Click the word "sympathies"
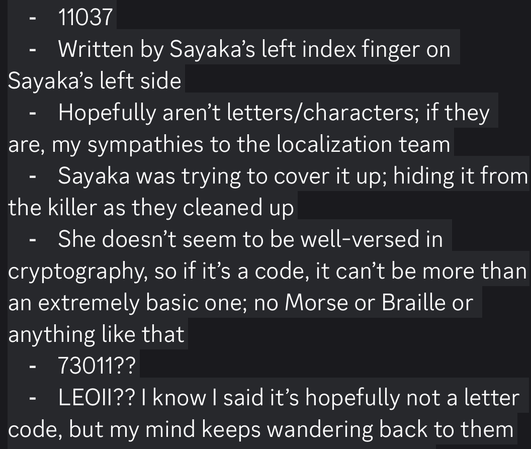The width and height of the screenshot is (531, 449). point(145,144)
